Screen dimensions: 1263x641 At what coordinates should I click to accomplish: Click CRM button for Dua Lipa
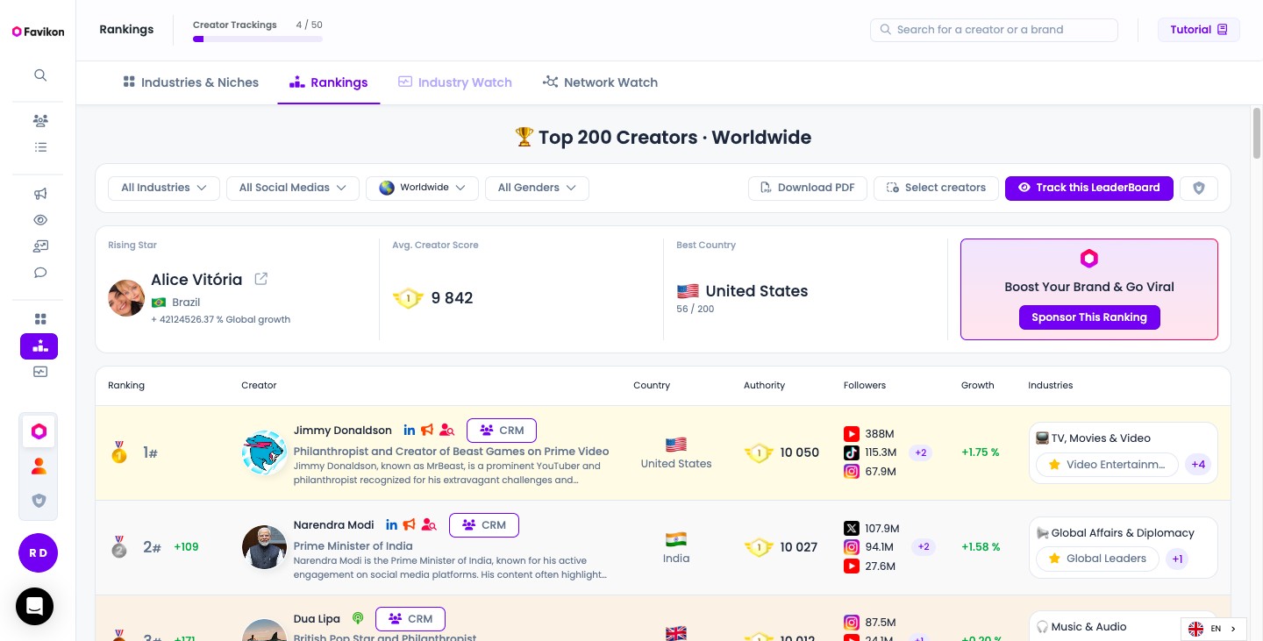[x=410, y=618]
